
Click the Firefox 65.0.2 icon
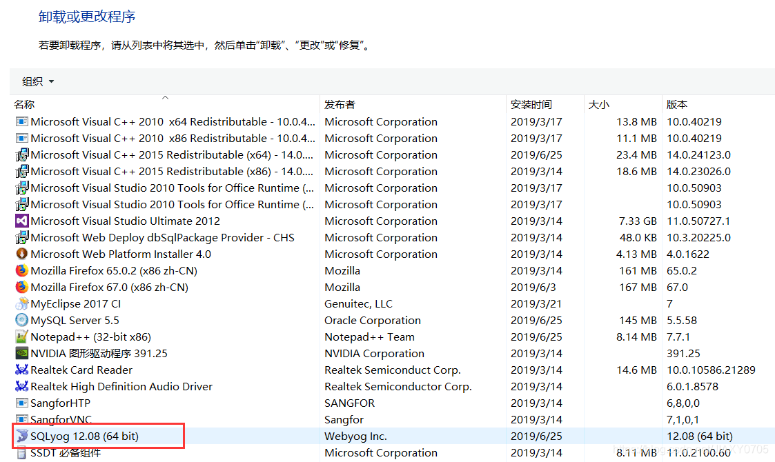pyautogui.click(x=22, y=271)
